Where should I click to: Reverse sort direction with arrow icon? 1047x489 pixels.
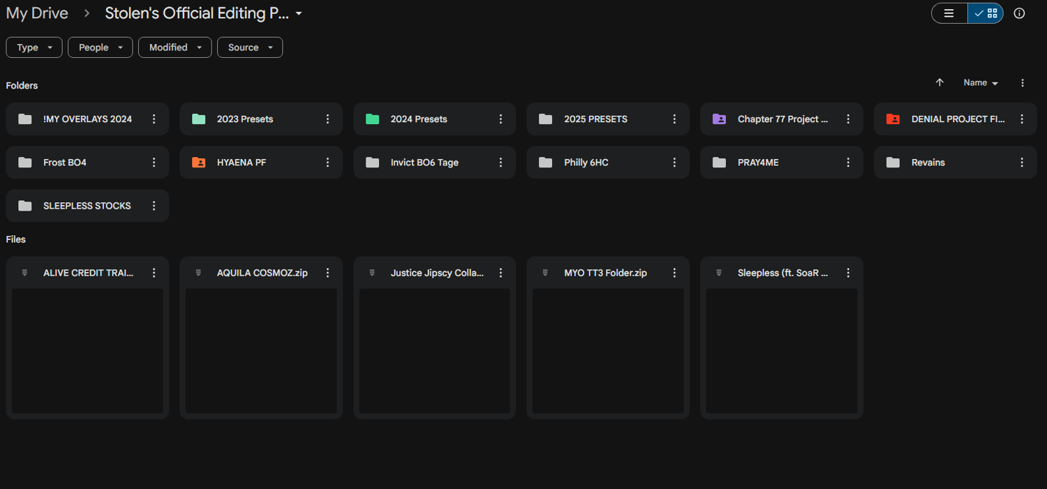[x=940, y=82]
